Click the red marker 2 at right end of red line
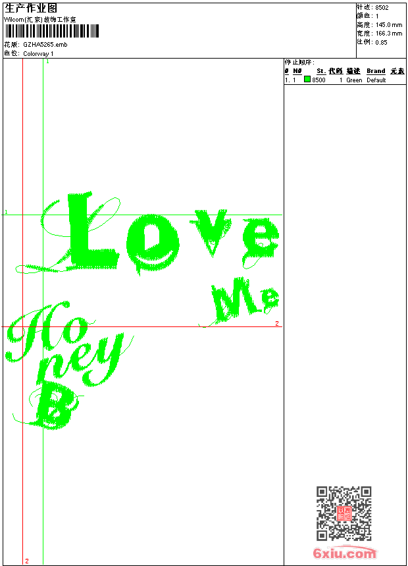This screenshot has width=408, height=566. (x=277, y=323)
